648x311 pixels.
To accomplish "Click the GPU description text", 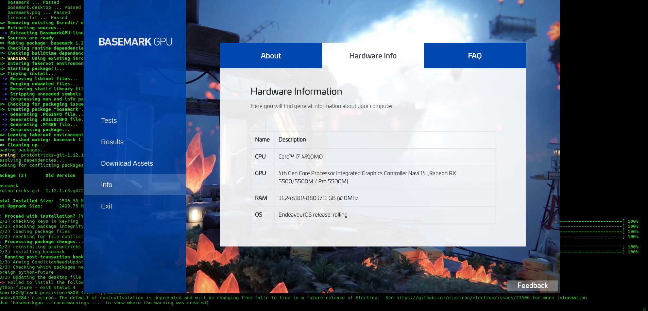I will click(x=367, y=177).
